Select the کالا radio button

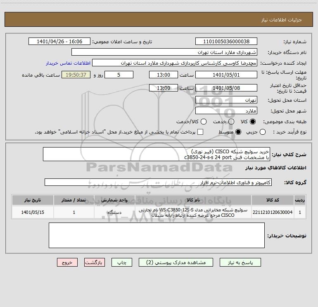(x=253, y=122)
